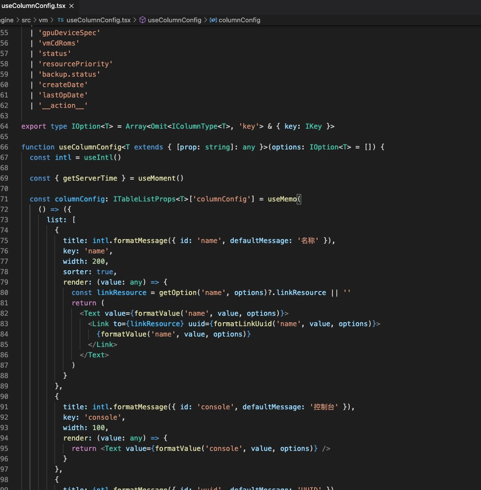The height and width of the screenshot is (490, 481).
Task: Open the vm folder breadcrumb
Action: [x=43, y=20]
